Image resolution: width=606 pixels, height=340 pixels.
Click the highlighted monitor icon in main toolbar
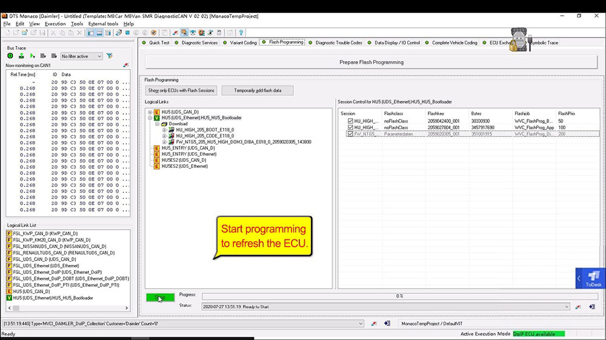coord(184,33)
